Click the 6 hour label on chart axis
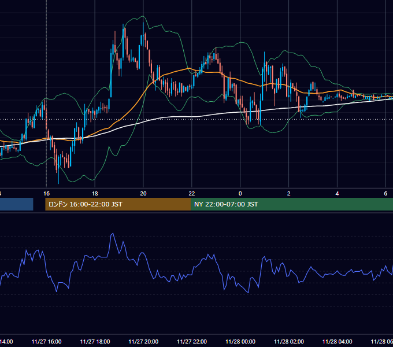Screen dimensions: 393x347 click(385, 194)
